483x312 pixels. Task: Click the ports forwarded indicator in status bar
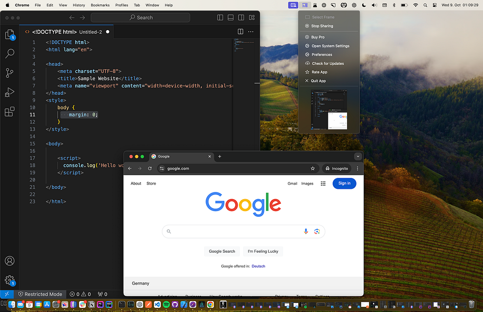103,294
